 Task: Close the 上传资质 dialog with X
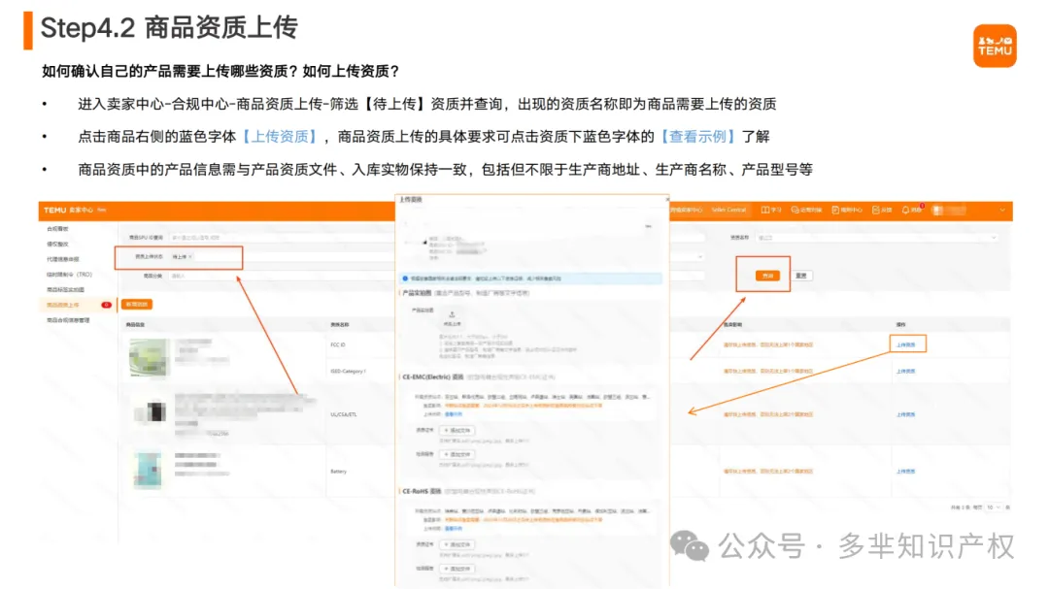[666, 199]
